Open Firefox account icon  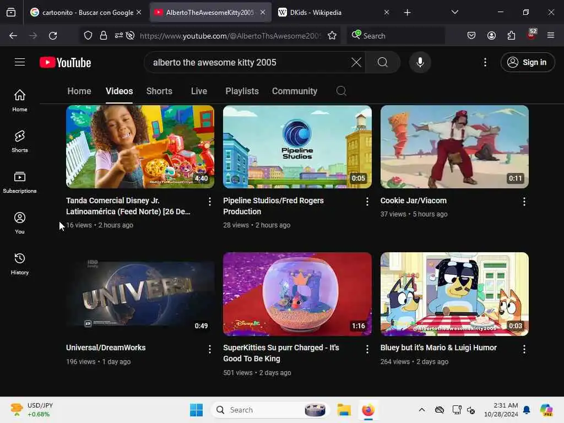(x=491, y=35)
